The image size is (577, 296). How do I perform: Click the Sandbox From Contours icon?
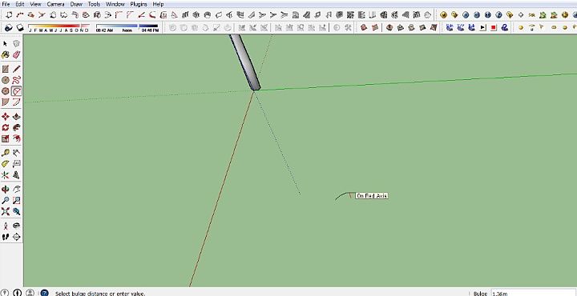(364, 27)
